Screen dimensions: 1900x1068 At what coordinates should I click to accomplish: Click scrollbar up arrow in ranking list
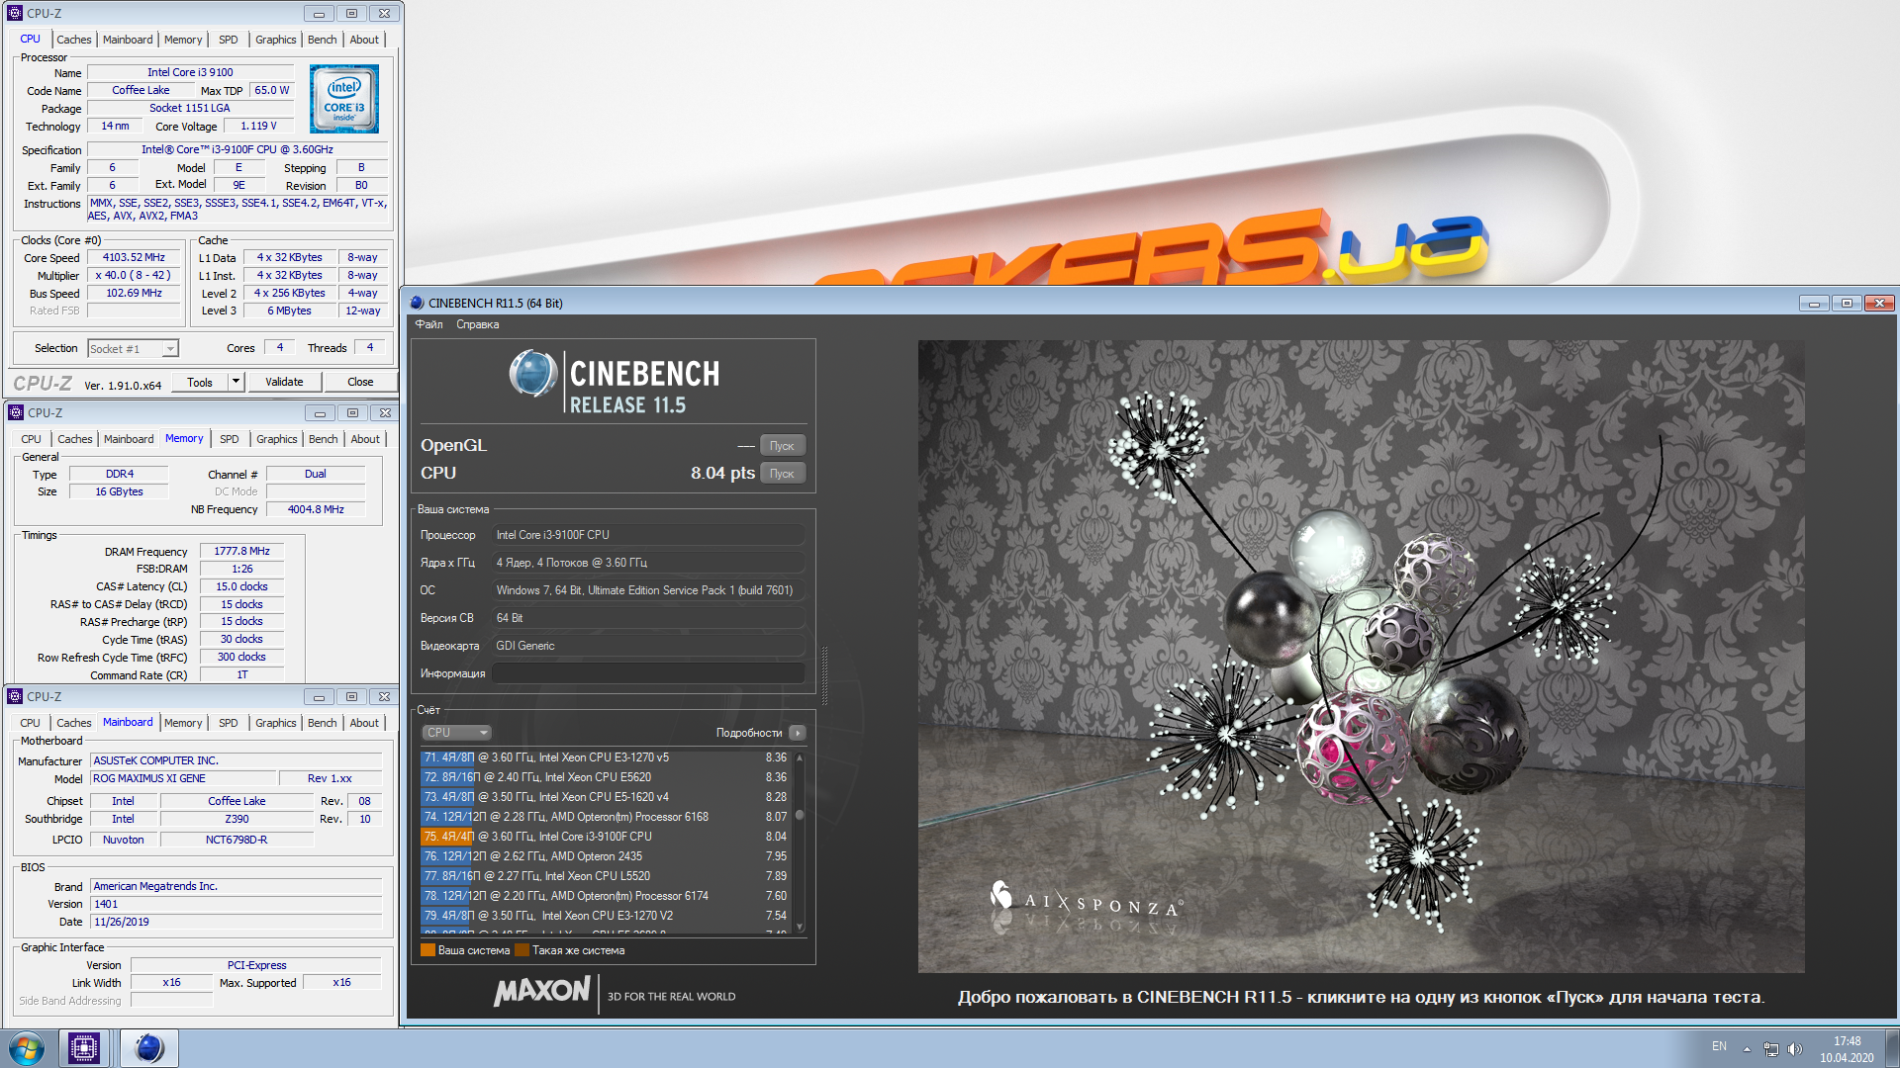click(800, 757)
